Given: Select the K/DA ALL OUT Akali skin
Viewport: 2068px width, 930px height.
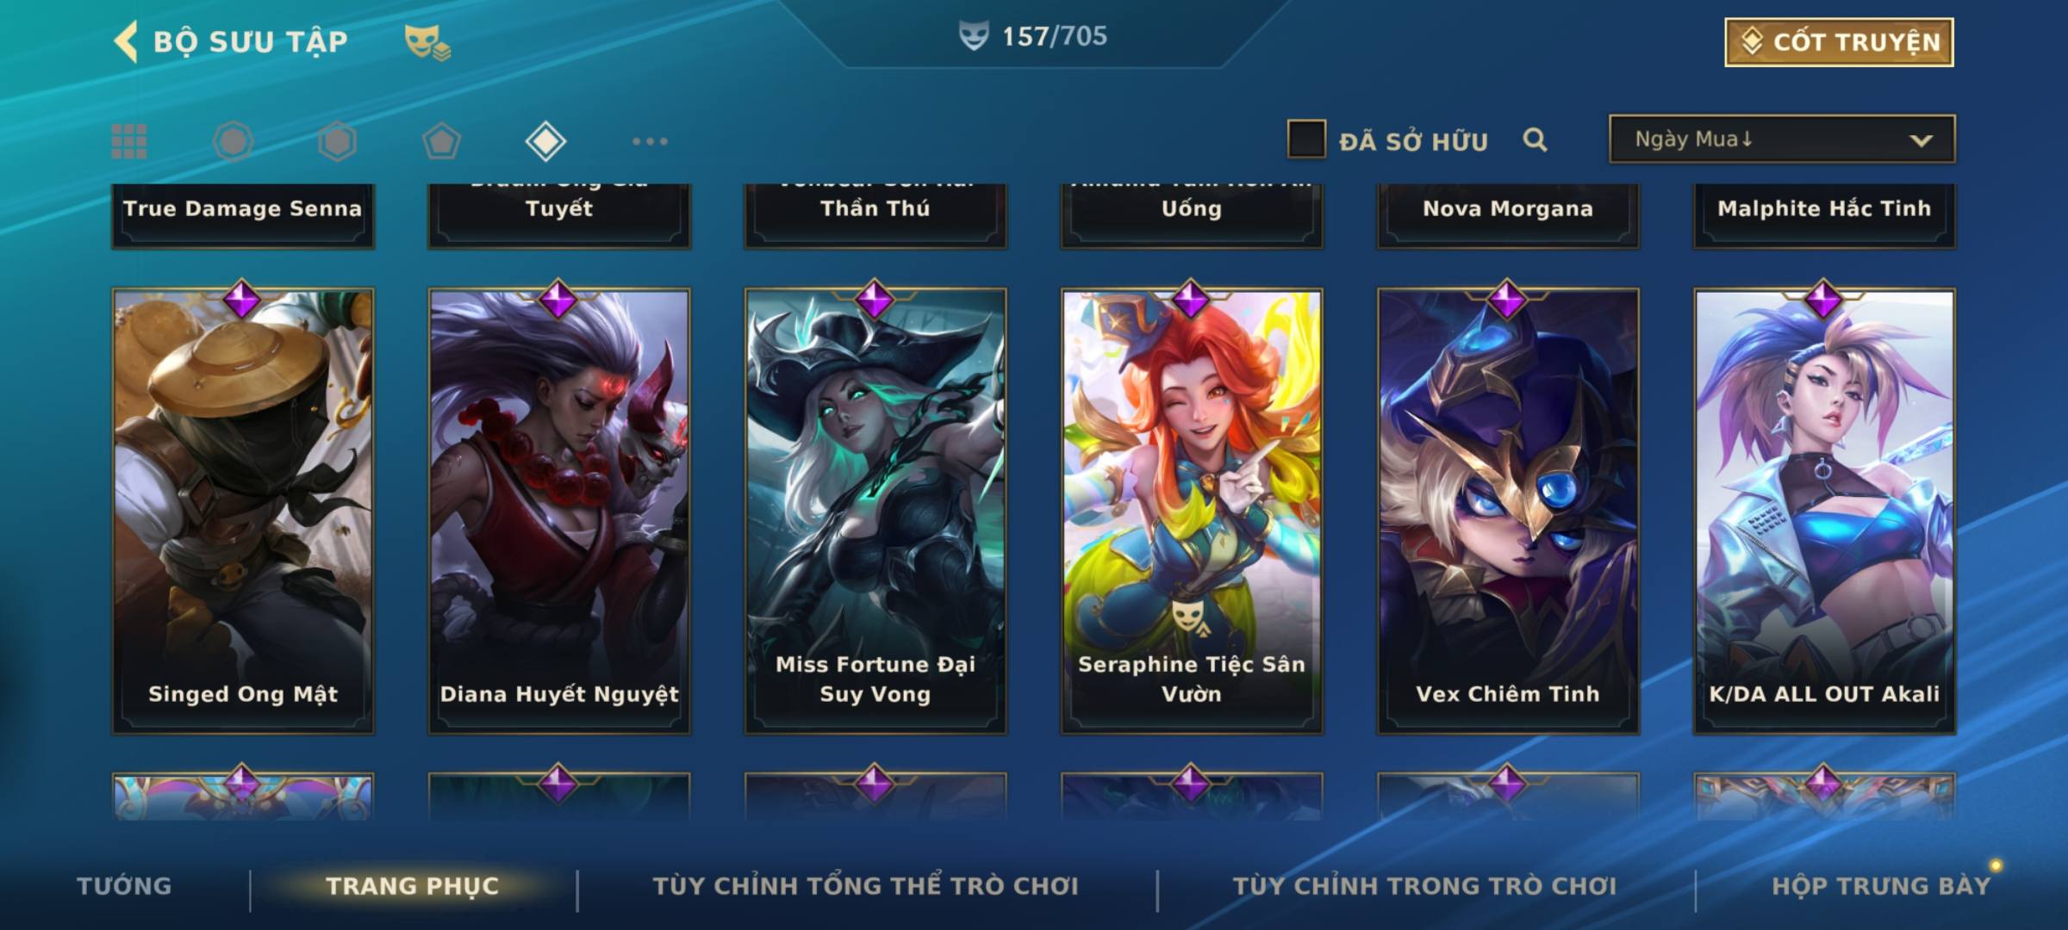Looking at the screenshot, I should (1824, 511).
